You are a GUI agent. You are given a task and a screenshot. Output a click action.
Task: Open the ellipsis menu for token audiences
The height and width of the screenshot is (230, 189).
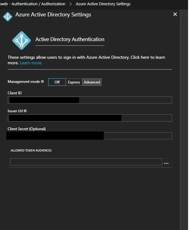[166, 163]
